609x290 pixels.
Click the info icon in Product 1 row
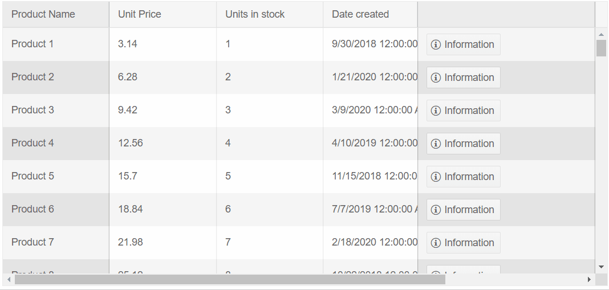pyautogui.click(x=436, y=44)
